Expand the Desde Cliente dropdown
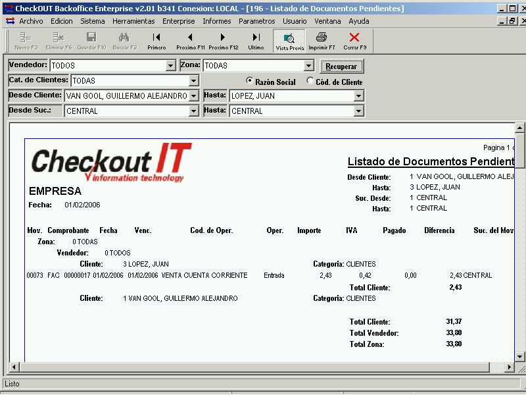526x395 pixels. click(x=193, y=96)
